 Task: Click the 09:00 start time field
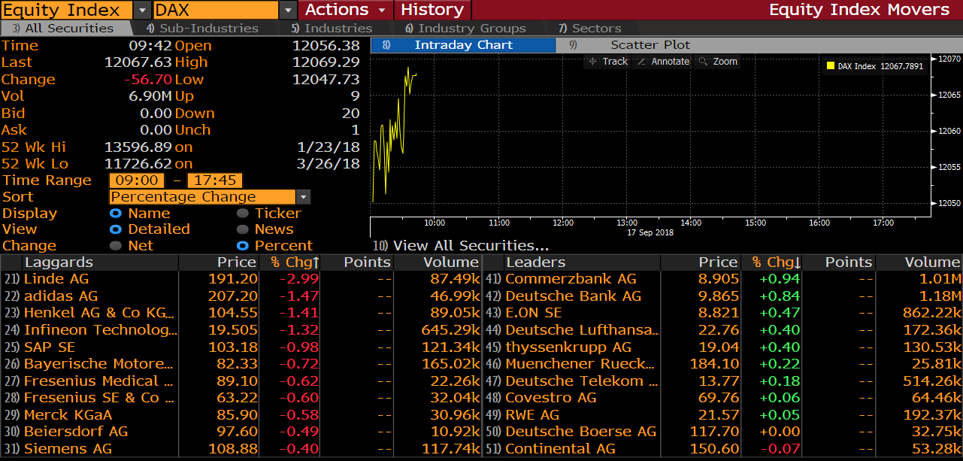tap(137, 180)
